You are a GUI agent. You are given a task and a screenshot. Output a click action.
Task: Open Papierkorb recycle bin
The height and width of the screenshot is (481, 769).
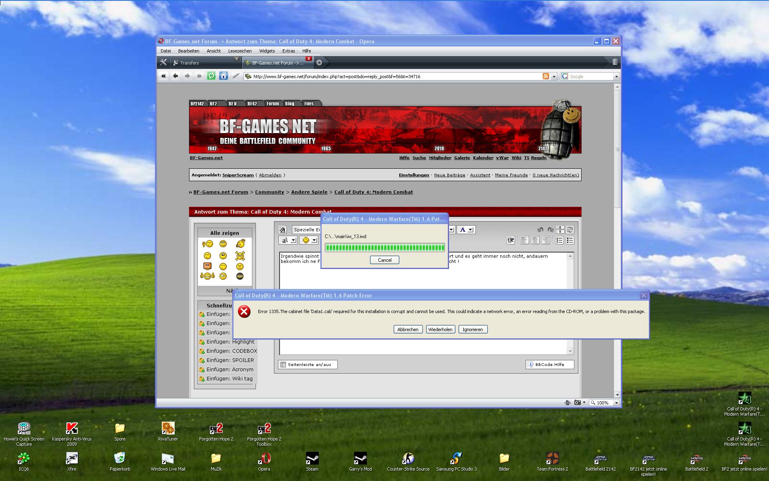(120, 461)
